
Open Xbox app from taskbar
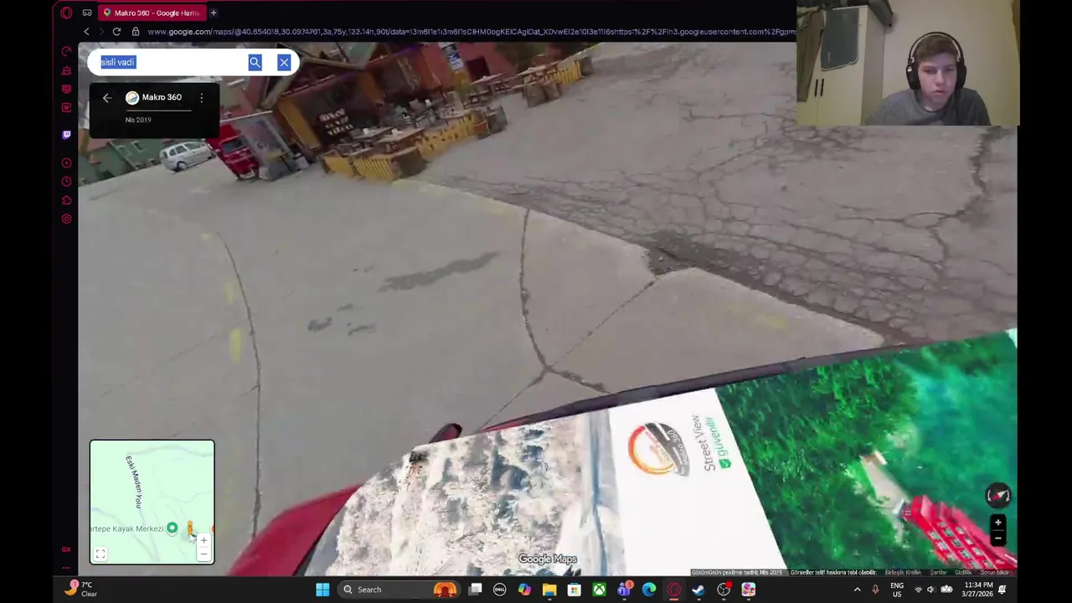(x=600, y=590)
